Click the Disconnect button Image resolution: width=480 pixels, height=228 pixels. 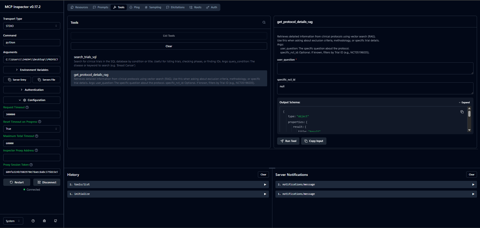pyautogui.click(x=47, y=182)
